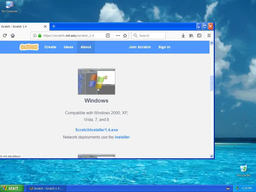Viewport: 256px width, 192px height.
Task: Open a new tab with the plus icon
Action: 54,26
